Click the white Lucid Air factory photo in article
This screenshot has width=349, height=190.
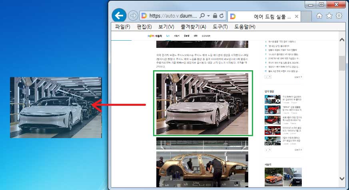click(202, 104)
